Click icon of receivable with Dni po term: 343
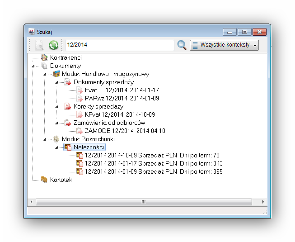Image resolution: width=295 pixels, height=242 pixels. tap(80, 163)
